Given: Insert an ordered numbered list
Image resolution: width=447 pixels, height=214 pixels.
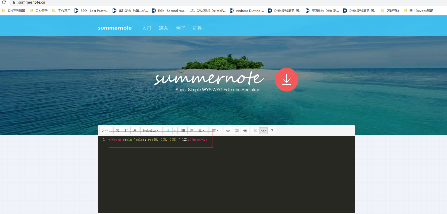Looking at the screenshot, I should click(192, 131).
